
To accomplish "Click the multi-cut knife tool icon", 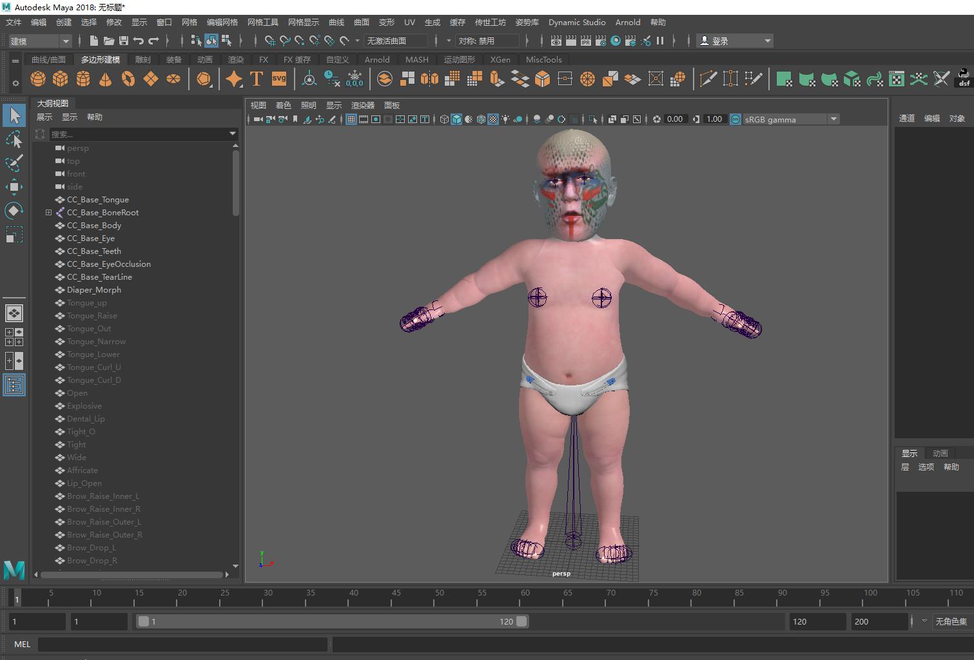I will pyautogui.click(x=708, y=79).
